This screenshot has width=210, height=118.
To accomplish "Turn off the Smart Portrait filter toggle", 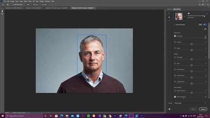I will pos(205,25).
